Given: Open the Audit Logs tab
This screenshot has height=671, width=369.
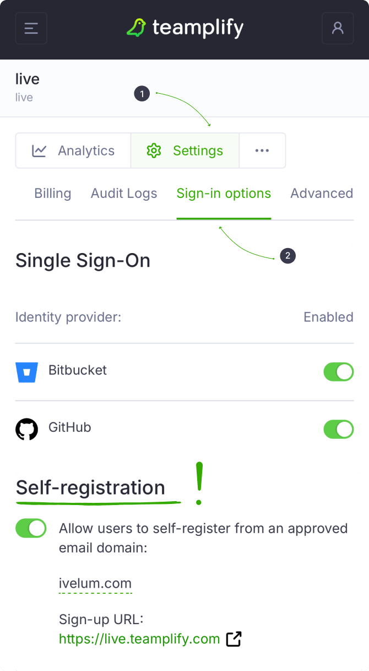Looking at the screenshot, I should point(124,194).
